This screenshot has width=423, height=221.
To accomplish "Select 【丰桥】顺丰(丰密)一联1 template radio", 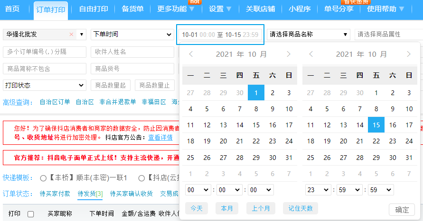I will [43, 178].
